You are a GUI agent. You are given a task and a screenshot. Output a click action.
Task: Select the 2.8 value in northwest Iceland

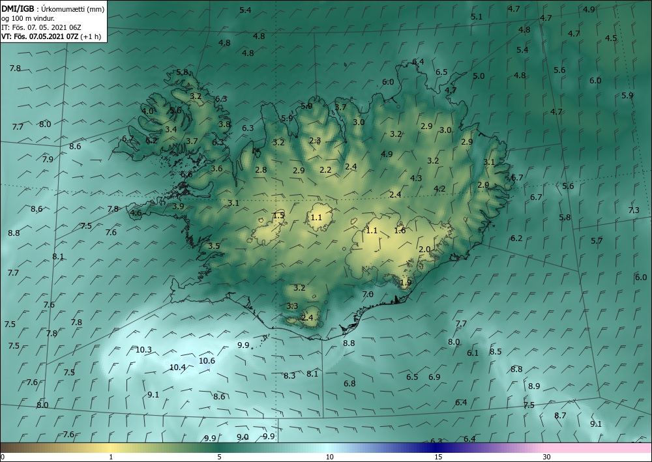(x=261, y=169)
